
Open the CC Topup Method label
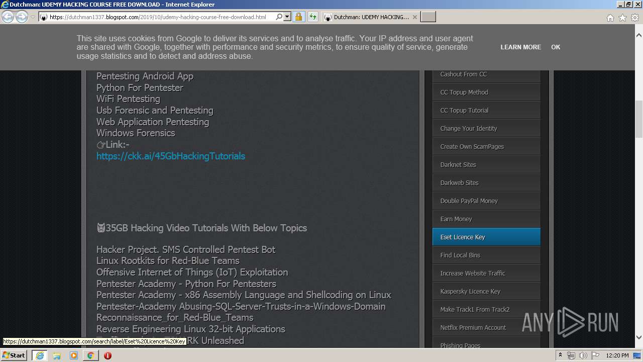486,93
